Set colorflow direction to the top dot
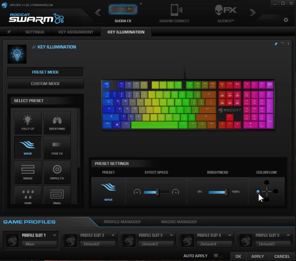Viewport: 296px width, 261px height. 267,182
